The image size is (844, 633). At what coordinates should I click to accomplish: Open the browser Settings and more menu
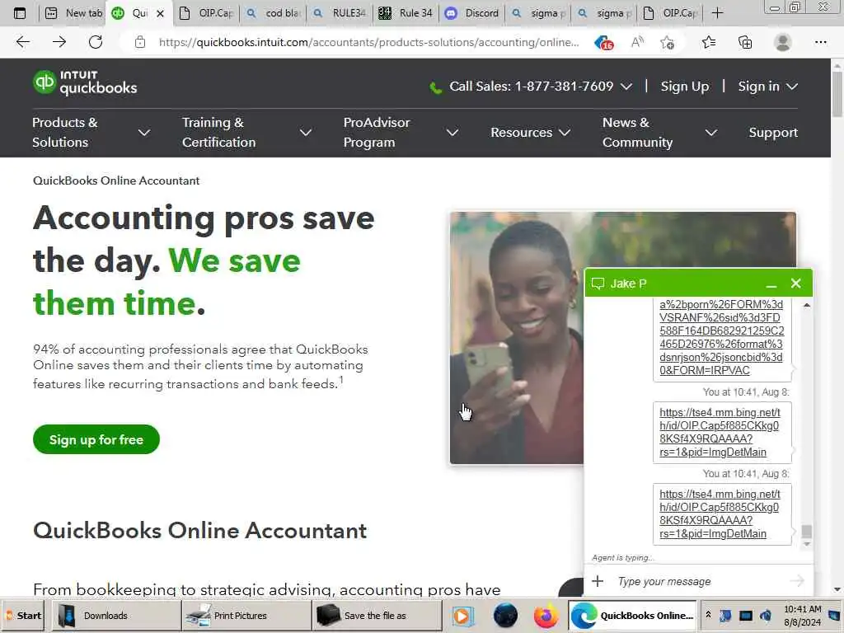(820, 42)
